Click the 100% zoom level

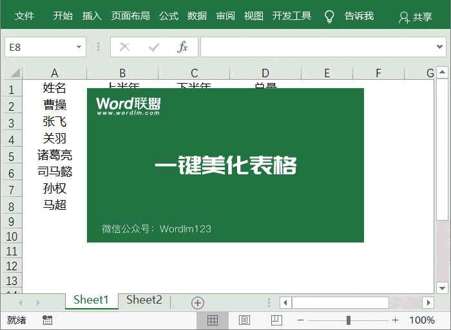(422, 320)
